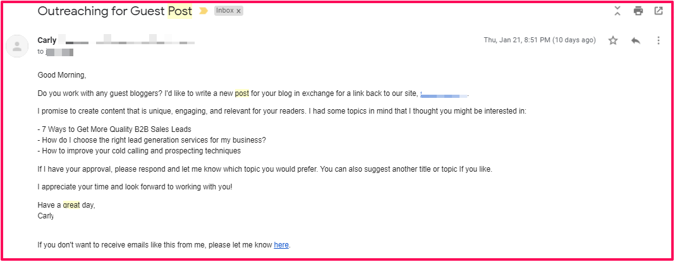Click the yellow importance marker beside subject
The width and height of the screenshot is (675, 262).
[x=204, y=11]
